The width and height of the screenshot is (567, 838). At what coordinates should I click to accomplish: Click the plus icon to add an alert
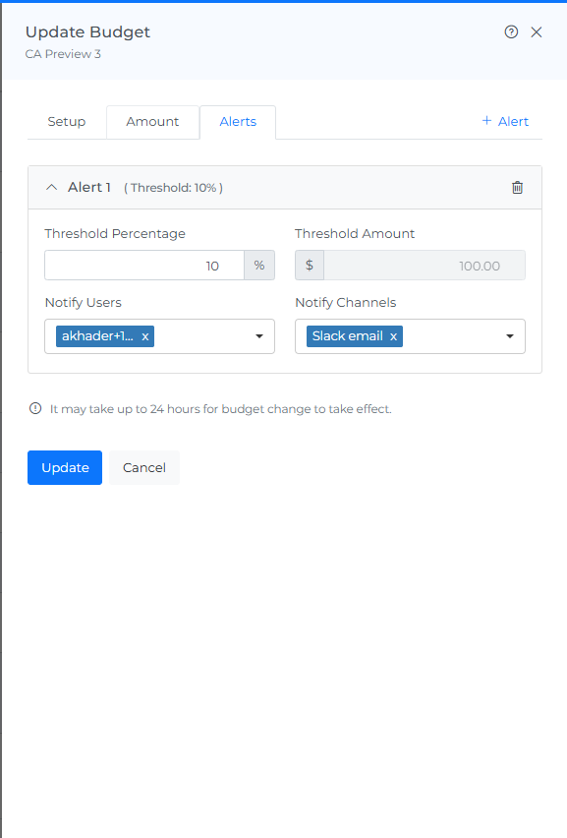[486, 121]
